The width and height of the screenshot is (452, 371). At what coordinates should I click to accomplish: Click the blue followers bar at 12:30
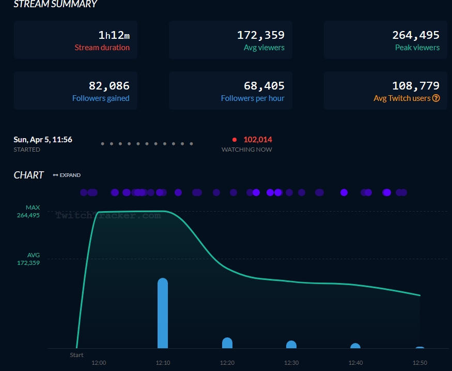point(291,345)
